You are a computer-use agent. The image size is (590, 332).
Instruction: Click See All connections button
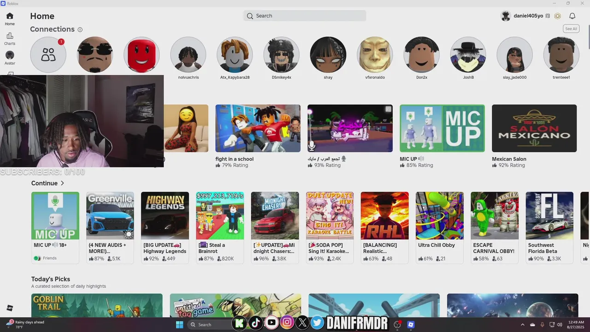pyautogui.click(x=571, y=29)
